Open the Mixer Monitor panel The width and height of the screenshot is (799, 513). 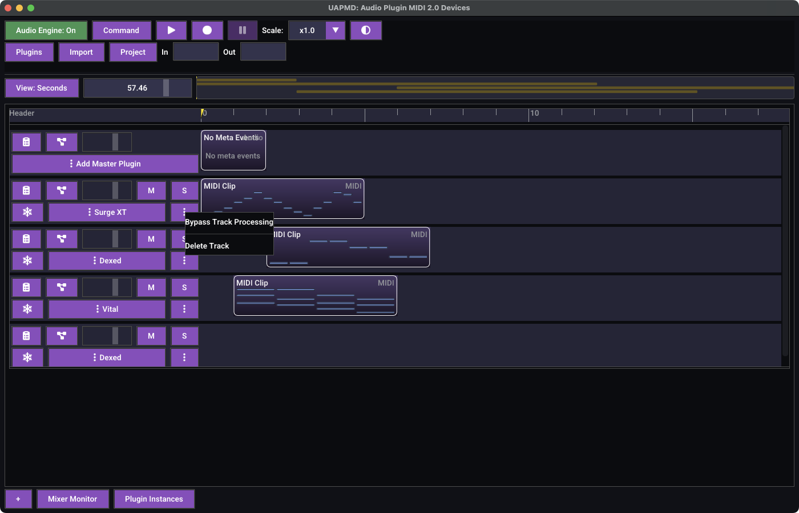(72, 499)
